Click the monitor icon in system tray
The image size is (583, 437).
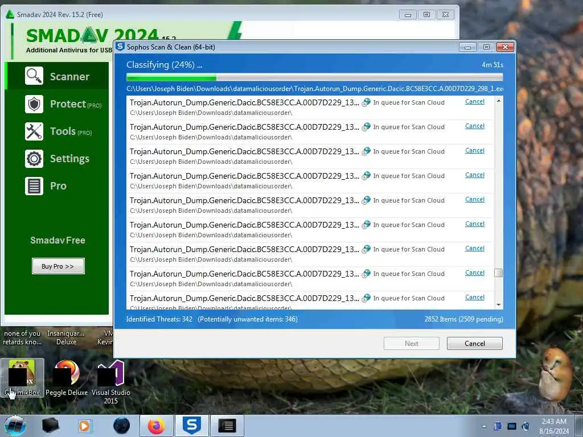pyautogui.click(x=512, y=426)
